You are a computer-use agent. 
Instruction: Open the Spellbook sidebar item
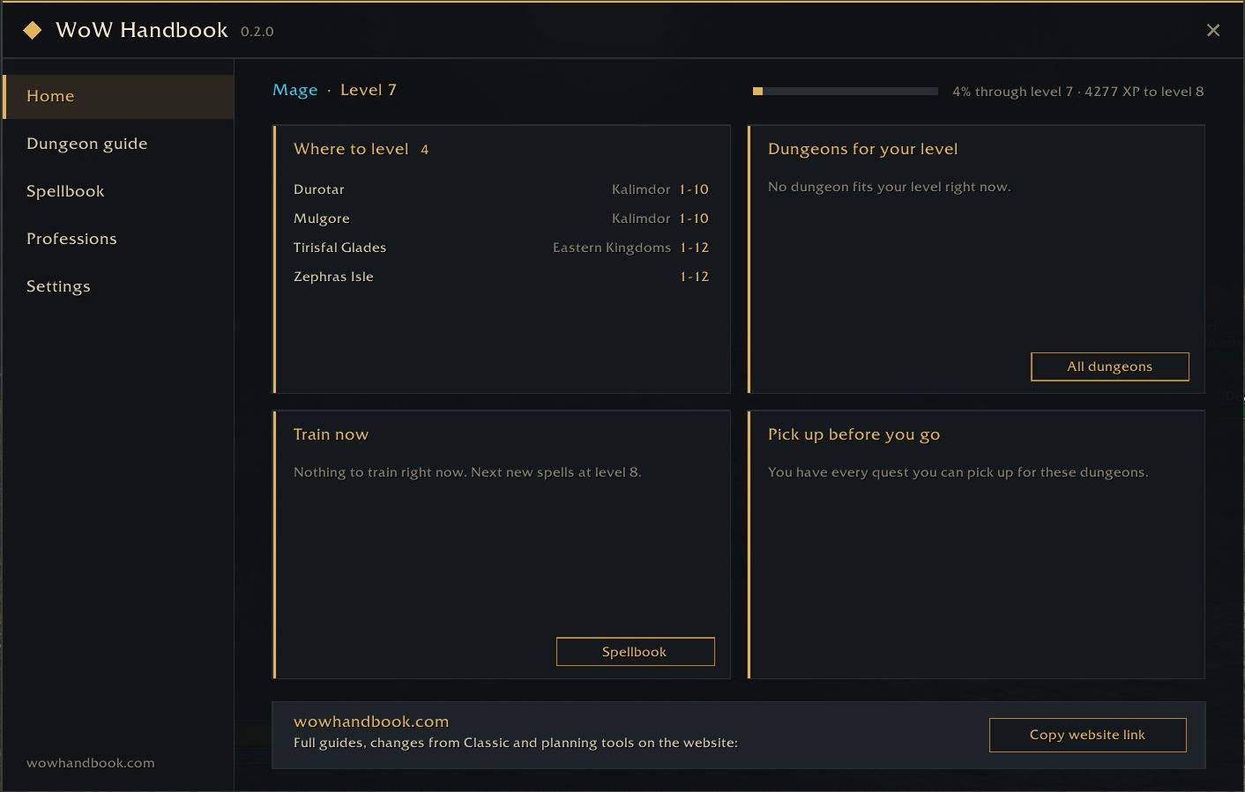click(x=118, y=191)
